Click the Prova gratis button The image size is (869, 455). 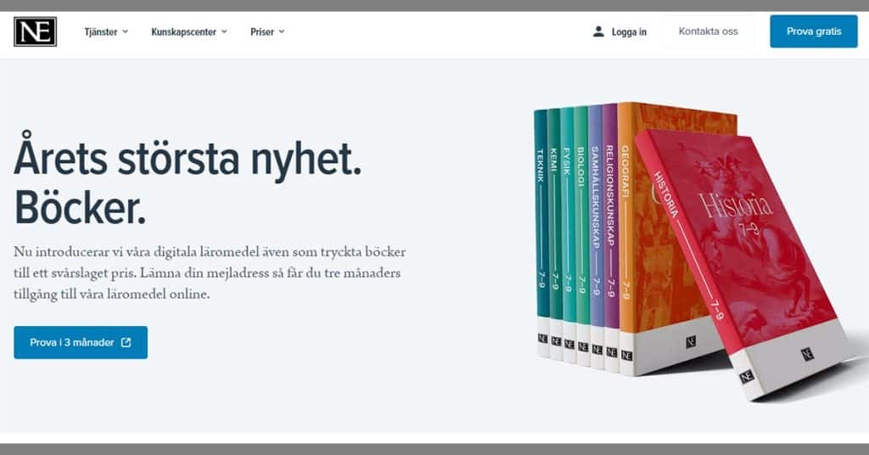click(x=814, y=31)
